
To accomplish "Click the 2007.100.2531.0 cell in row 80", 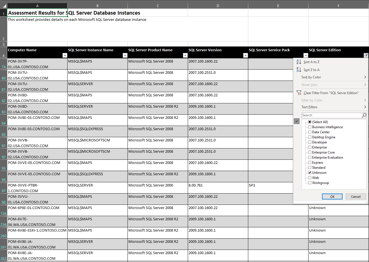I will [x=218, y=75].
